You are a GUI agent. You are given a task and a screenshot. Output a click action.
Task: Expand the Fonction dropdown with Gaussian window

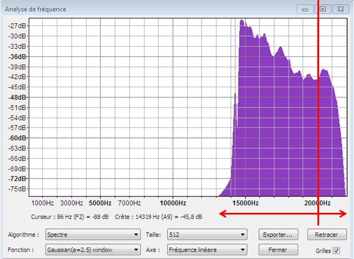(93, 249)
